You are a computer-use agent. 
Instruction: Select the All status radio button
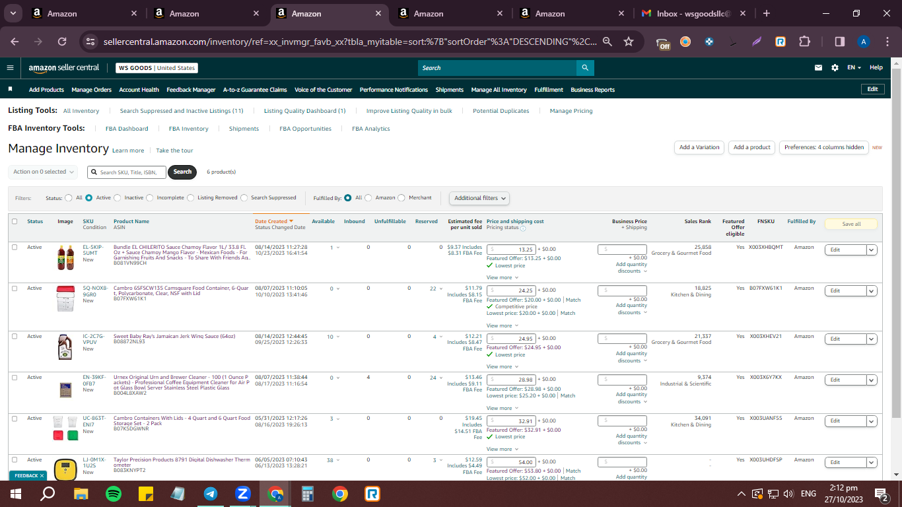click(x=69, y=197)
